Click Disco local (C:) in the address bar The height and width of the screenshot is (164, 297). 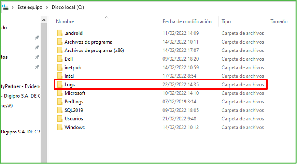(x=68, y=8)
